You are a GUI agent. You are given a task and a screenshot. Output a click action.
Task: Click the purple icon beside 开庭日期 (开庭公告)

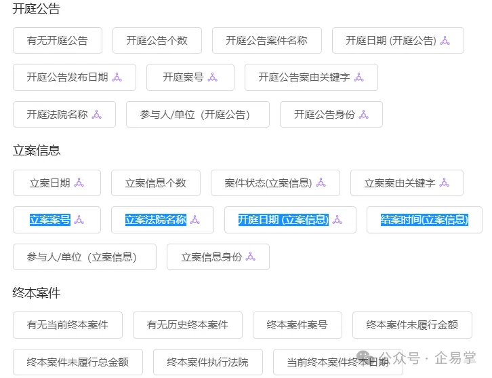pos(445,41)
